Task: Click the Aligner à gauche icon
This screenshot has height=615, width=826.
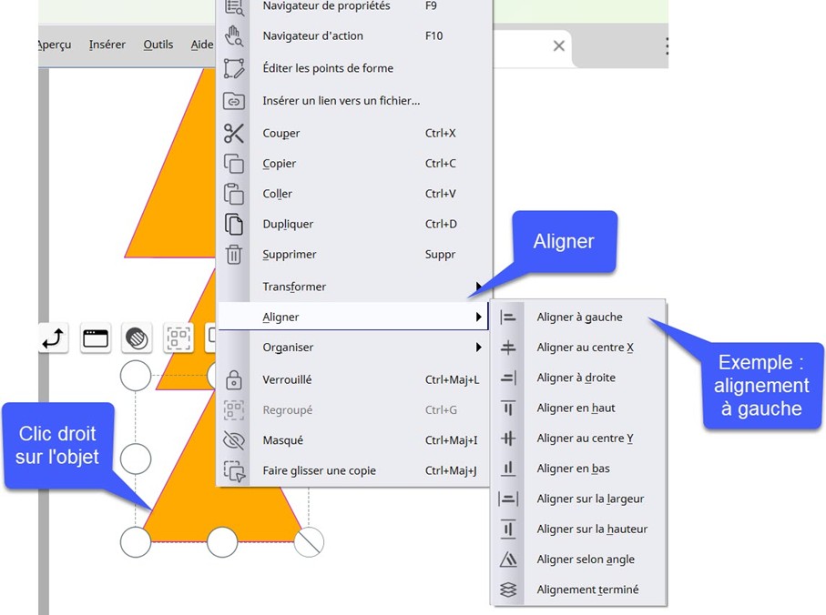Action: pos(508,318)
